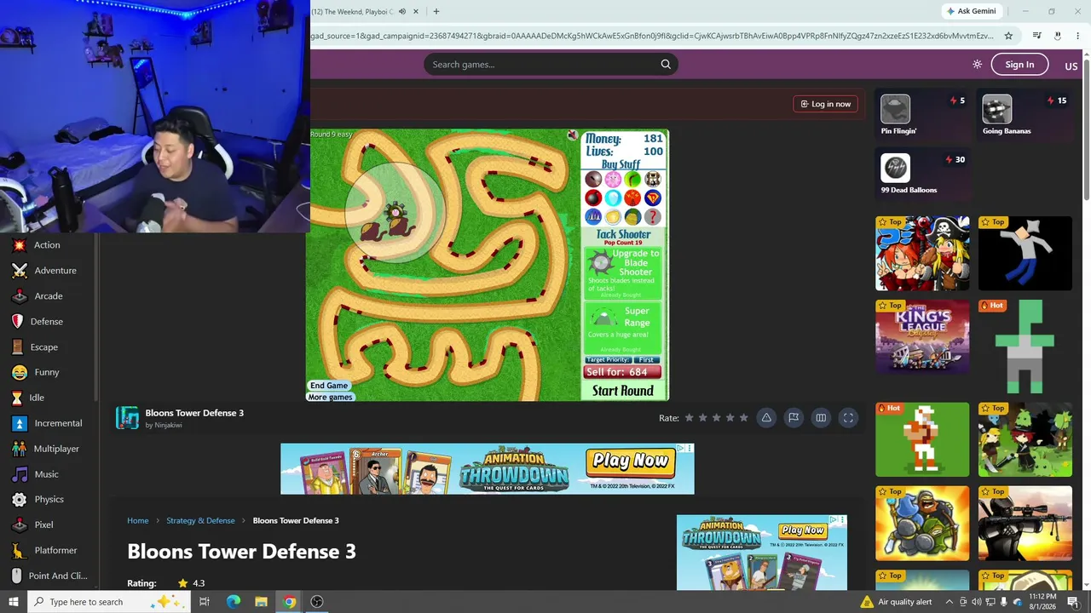Click the search magnifier icon
The height and width of the screenshot is (613, 1091).
tap(666, 64)
